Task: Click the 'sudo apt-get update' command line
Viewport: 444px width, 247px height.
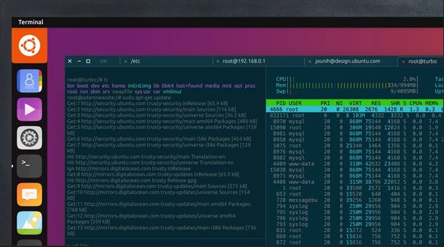Action: [x=119, y=97]
